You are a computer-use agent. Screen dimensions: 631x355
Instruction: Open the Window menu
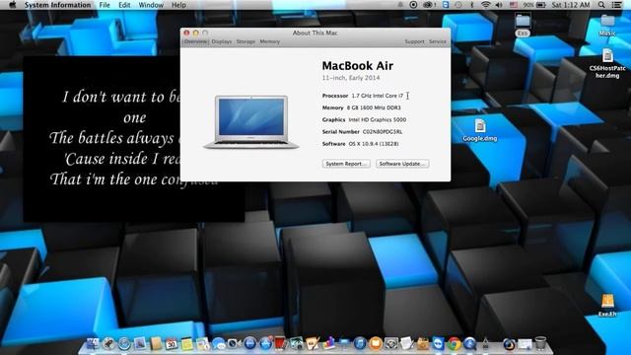coord(151,5)
